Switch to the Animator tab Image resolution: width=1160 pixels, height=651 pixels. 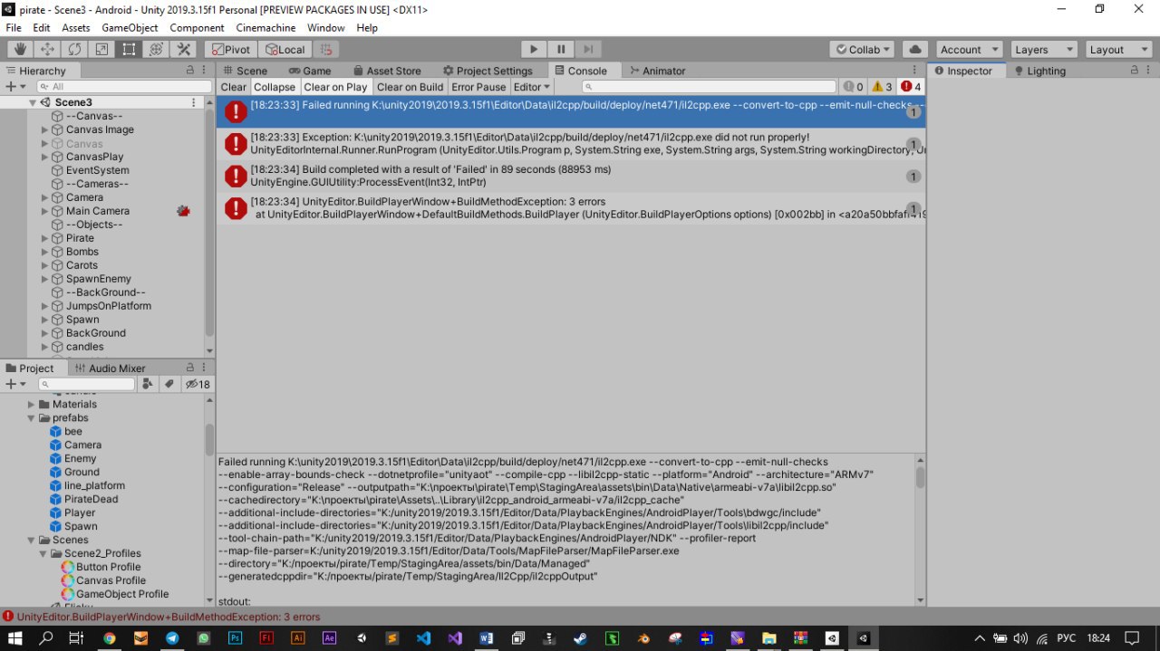657,71
